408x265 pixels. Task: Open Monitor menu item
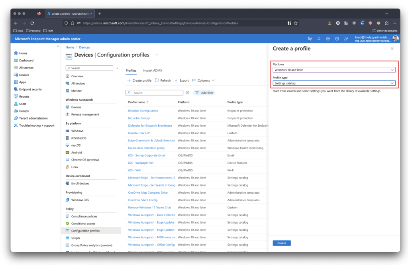click(76, 90)
